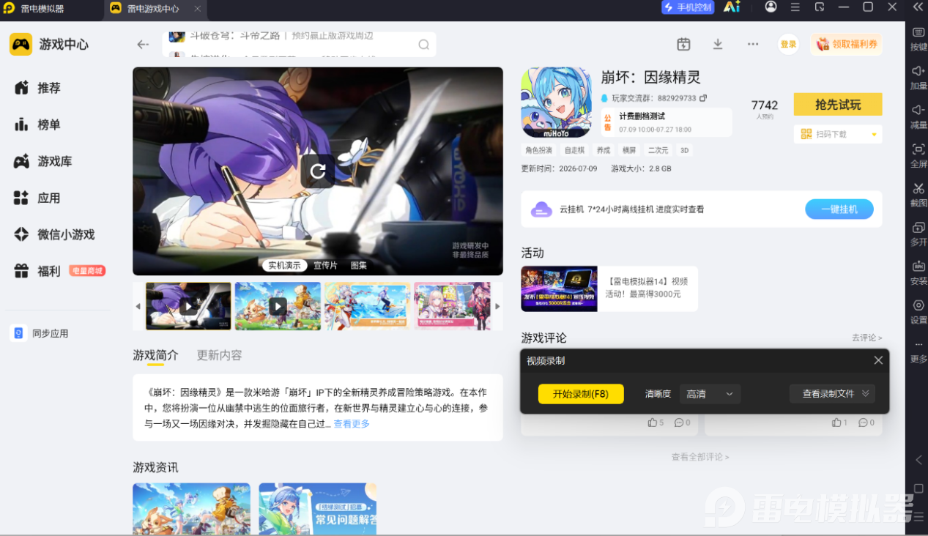Close the 雷电游戏中心 tab
Image resolution: width=928 pixels, height=536 pixels.
click(198, 9)
